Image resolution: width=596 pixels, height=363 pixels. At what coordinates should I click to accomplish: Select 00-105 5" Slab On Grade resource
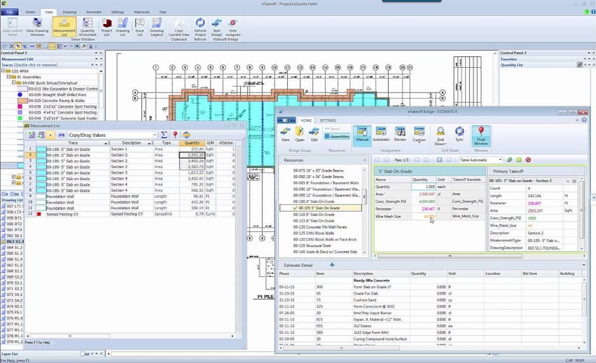click(321, 208)
